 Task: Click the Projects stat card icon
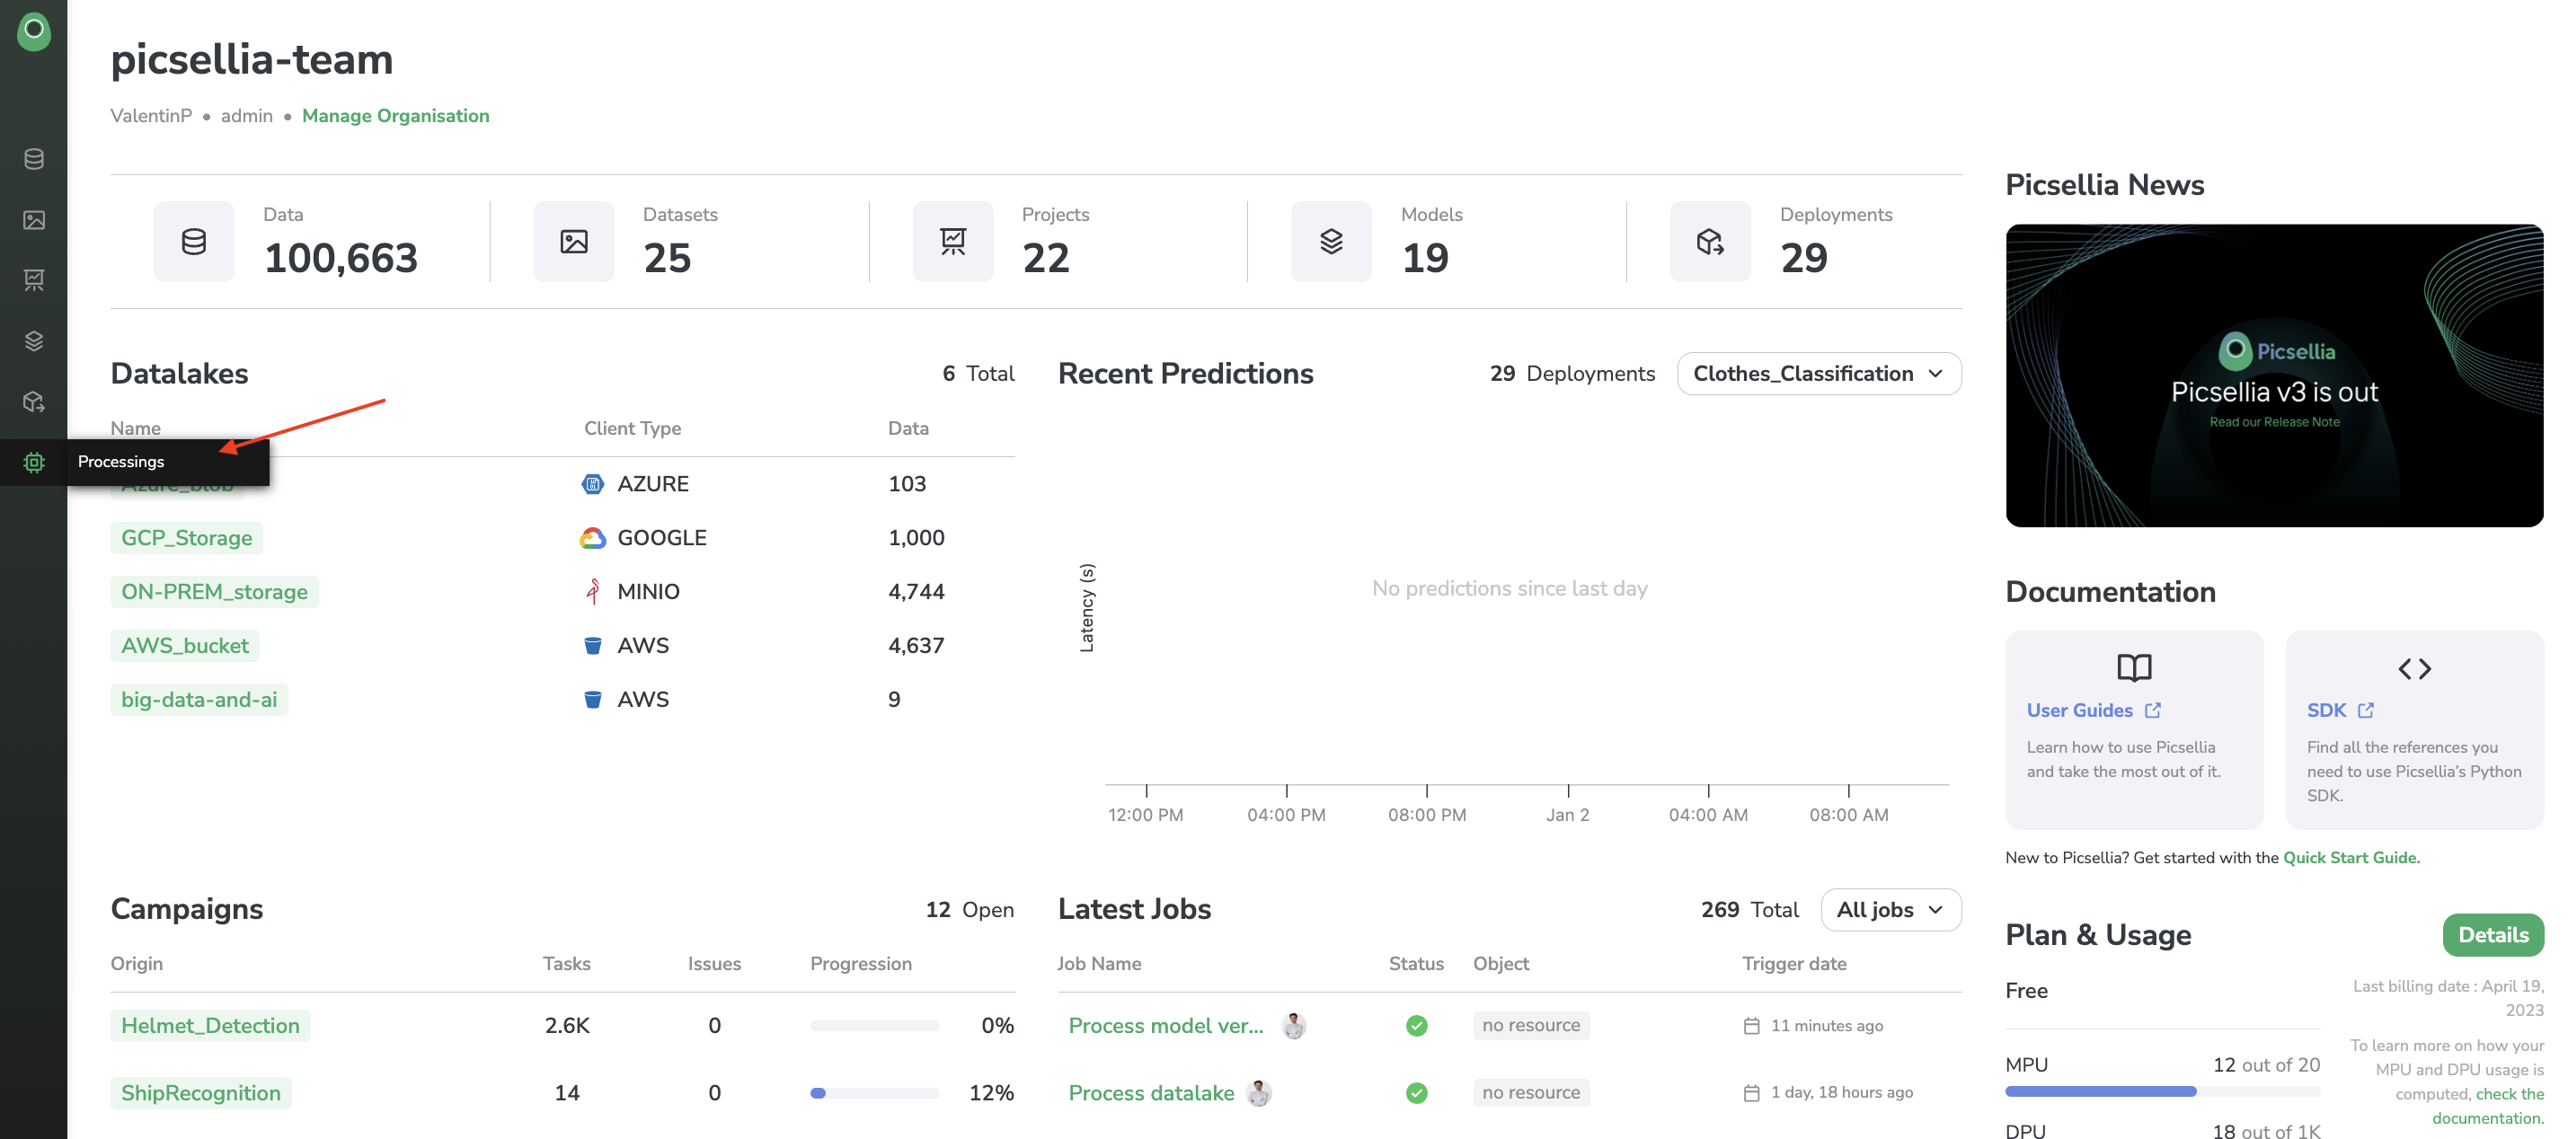[953, 241]
